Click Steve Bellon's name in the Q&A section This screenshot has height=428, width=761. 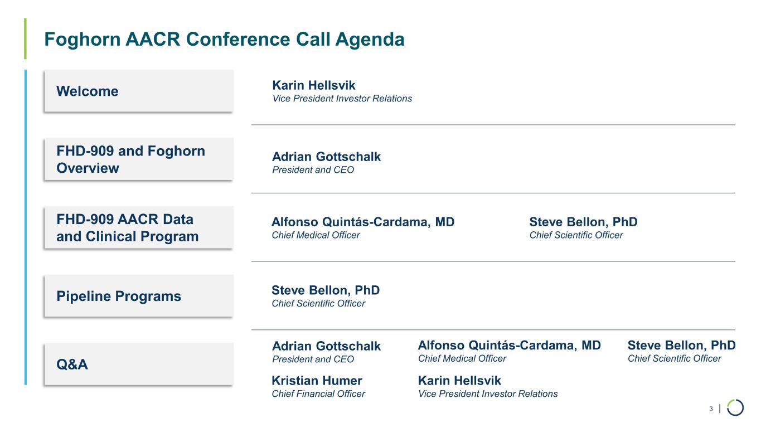click(681, 346)
